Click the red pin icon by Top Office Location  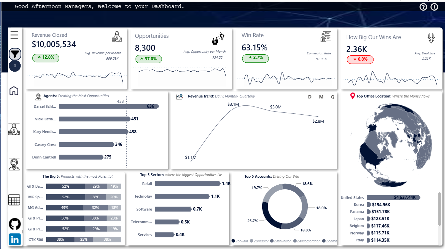[x=353, y=96]
